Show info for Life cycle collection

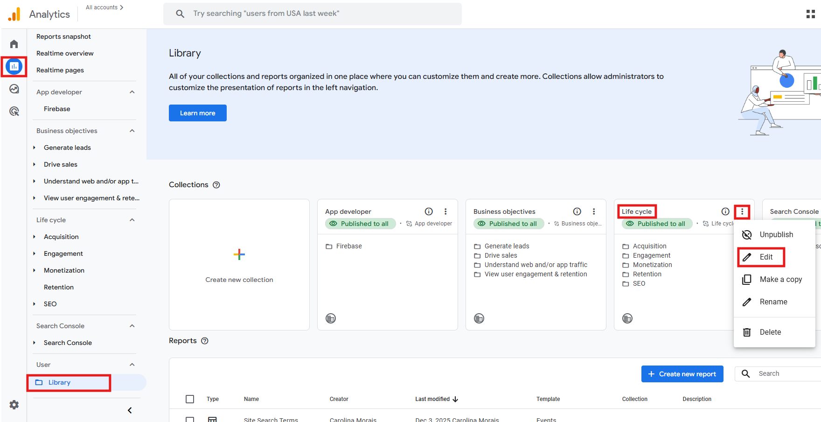pyautogui.click(x=725, y=211)
